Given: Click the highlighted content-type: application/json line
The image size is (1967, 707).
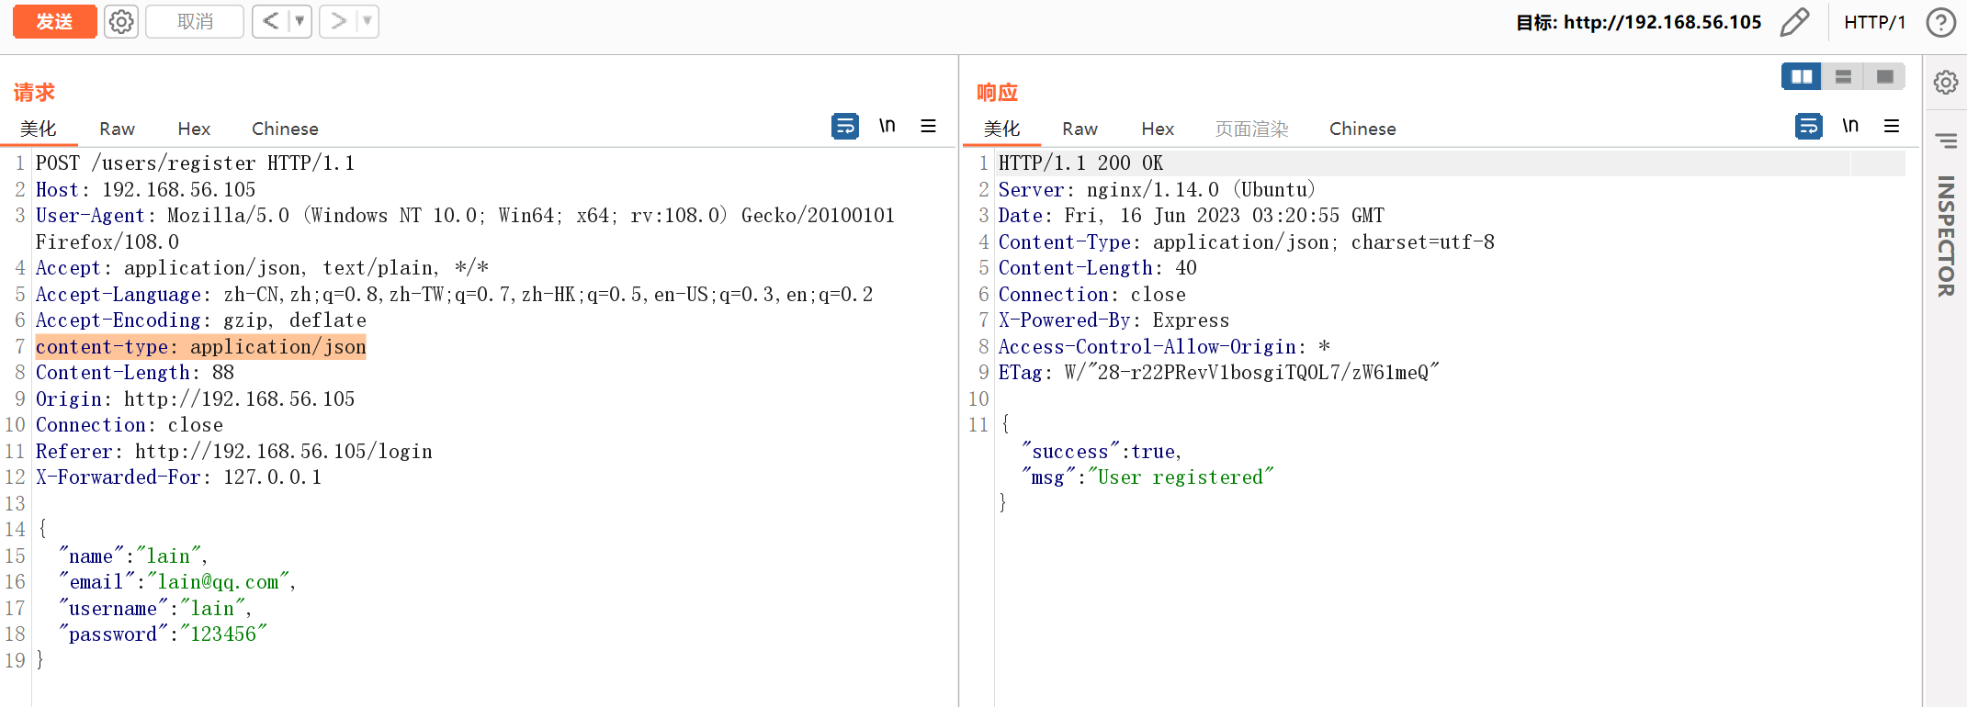Looking at the screenshot, I should (x=201, y=347).
